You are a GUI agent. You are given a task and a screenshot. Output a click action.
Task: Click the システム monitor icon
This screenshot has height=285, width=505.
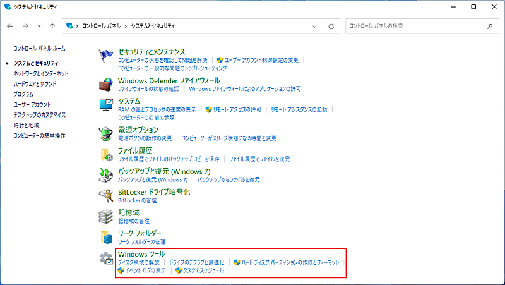coord(105,105)
